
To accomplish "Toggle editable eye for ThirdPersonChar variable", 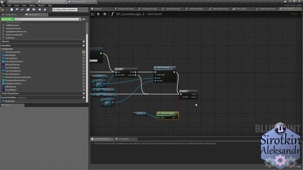I will coord(84,52).
